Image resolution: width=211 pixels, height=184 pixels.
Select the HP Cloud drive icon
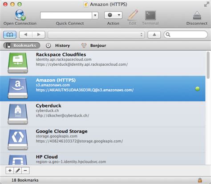[18, 160]
